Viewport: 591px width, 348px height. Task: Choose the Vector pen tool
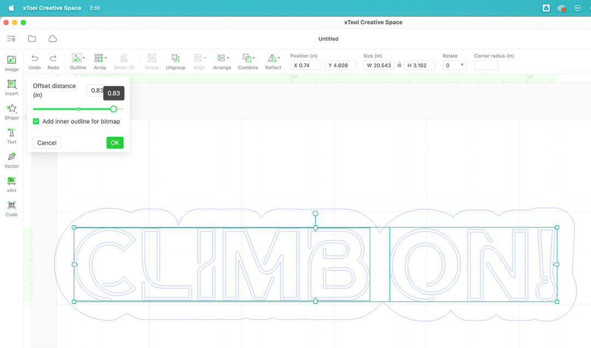[x=11, y=159]
